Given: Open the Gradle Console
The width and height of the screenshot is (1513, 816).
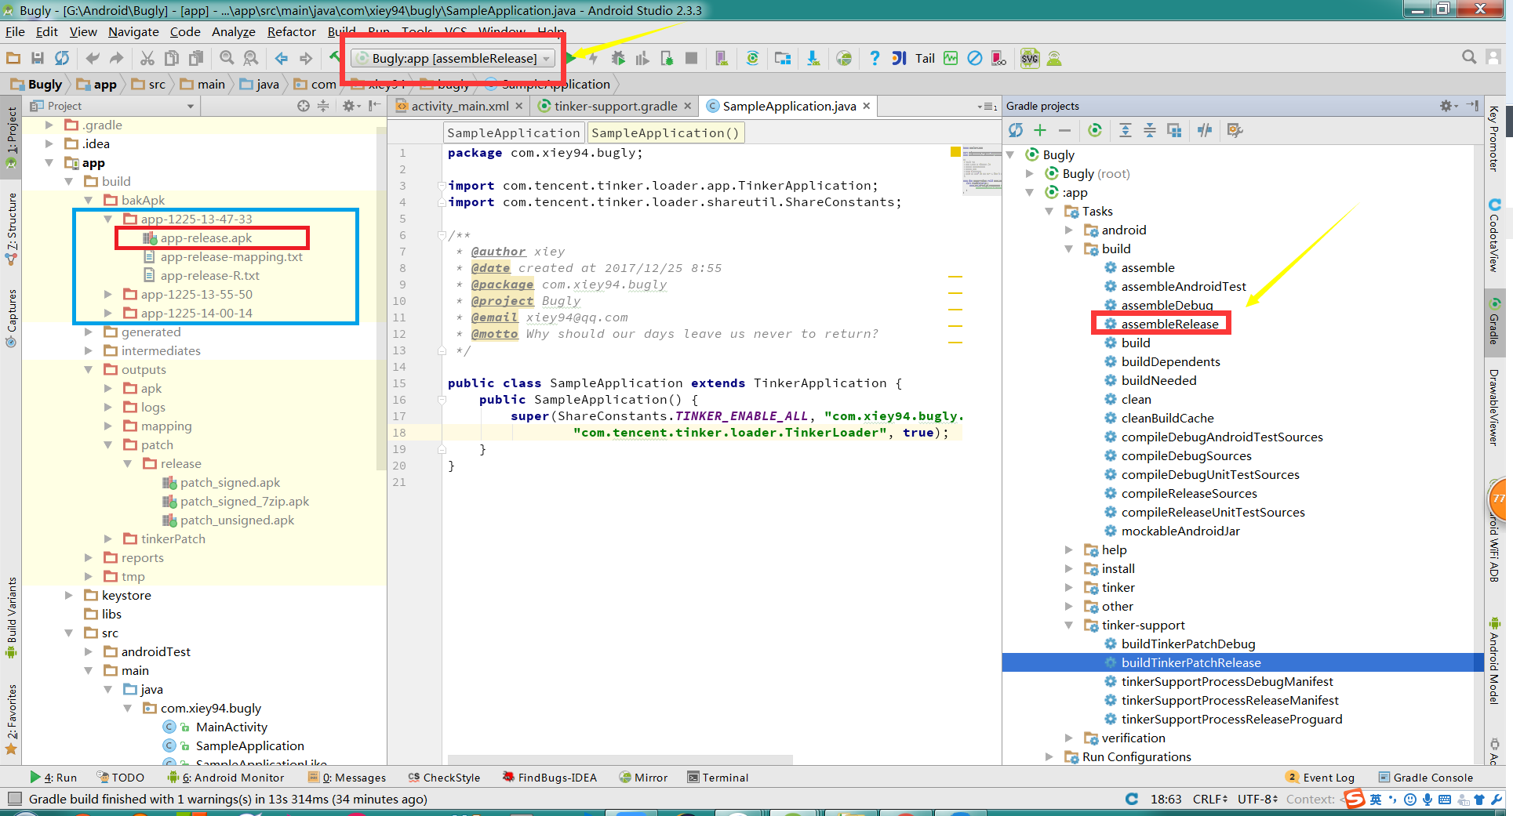Looking at the screenshot, I should (1426, 778).
